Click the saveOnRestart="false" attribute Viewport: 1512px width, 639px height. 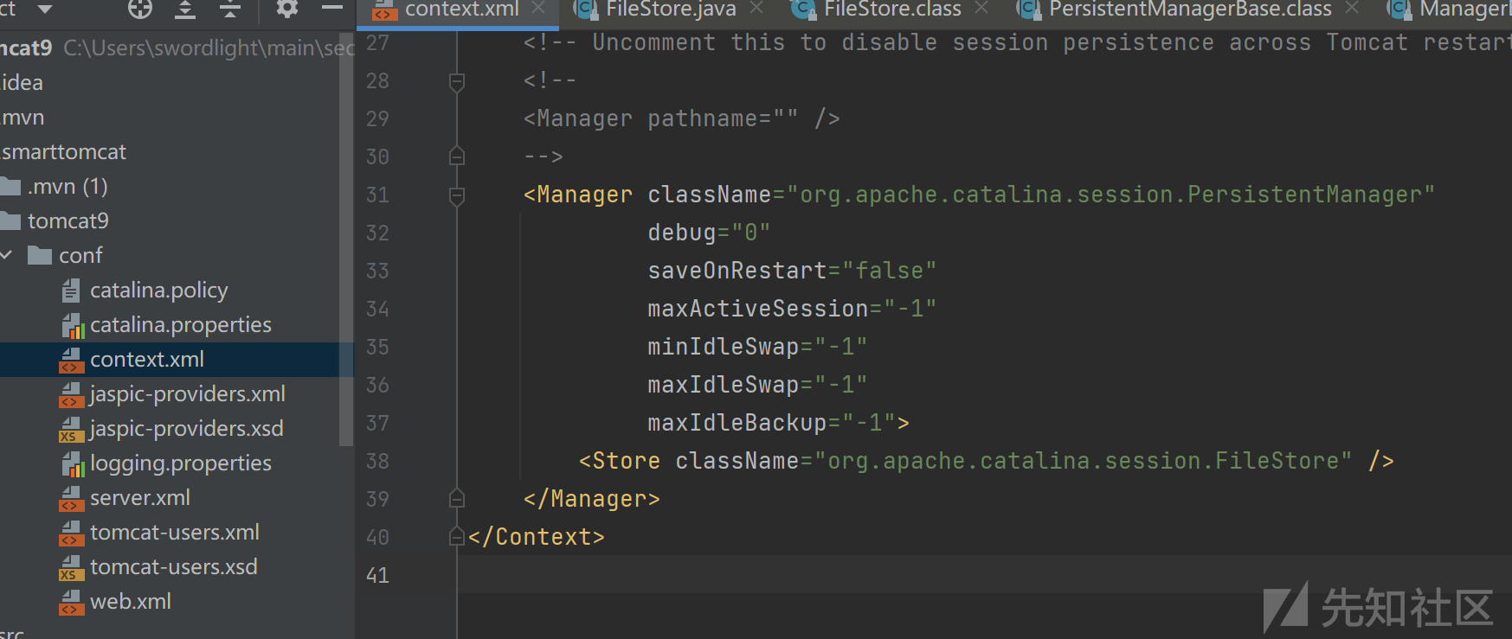(x=792, y=271)
